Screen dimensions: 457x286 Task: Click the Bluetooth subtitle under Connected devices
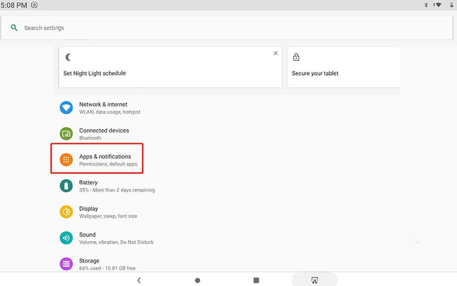pyautogui.click(x=90, y=138)
